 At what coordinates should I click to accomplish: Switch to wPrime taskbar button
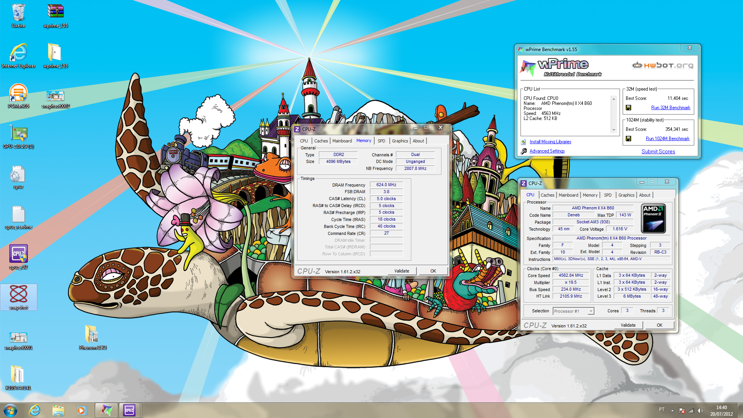(x=106, y=410)
